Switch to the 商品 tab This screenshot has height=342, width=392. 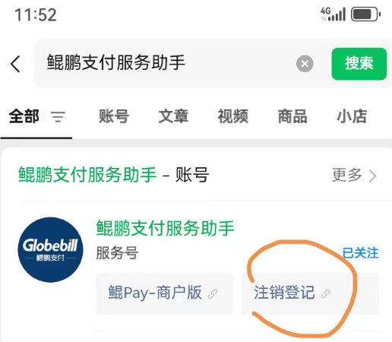coord(292,116)
